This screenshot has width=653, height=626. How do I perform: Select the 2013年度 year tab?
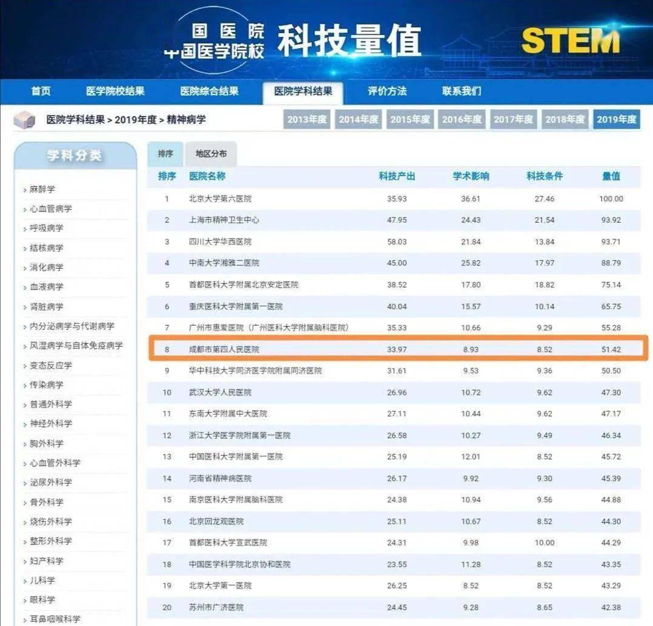[306, 119]
